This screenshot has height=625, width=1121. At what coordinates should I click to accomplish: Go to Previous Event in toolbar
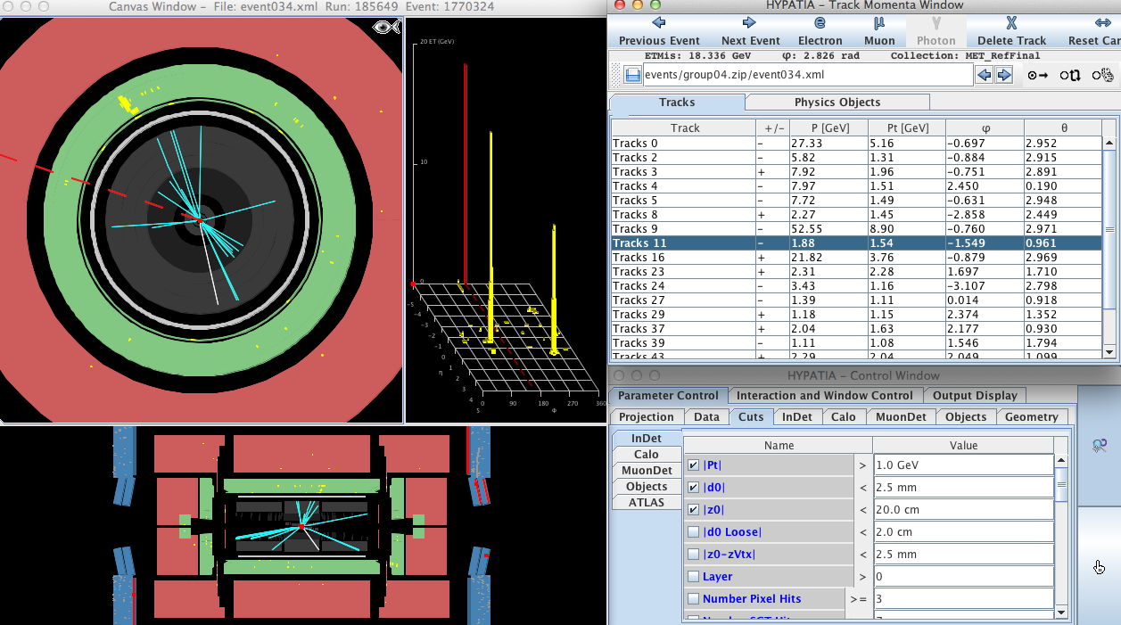click(659, 31)
